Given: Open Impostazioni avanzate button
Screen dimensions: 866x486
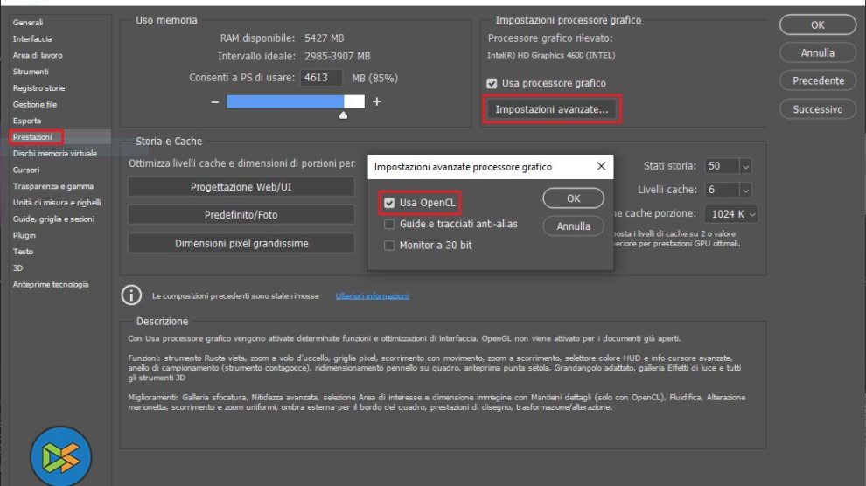Looking at the screenshot, I should point(552,109).
